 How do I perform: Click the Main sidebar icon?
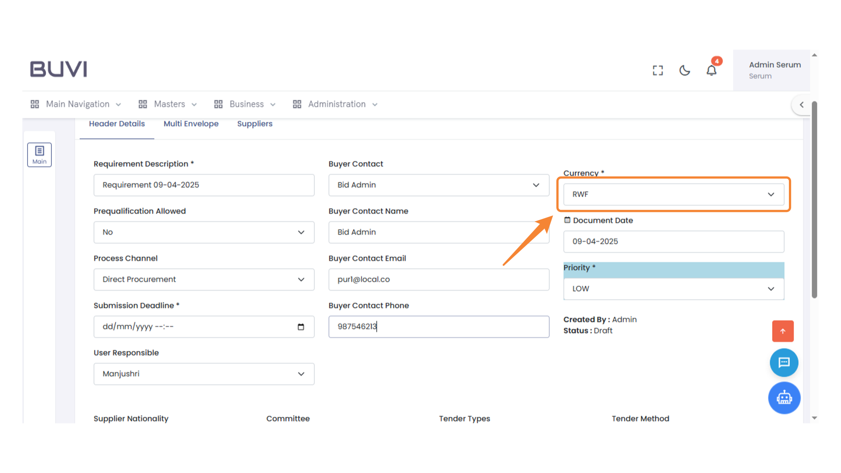coord(39,155)
